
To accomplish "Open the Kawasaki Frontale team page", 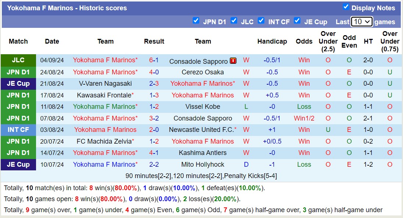I will click(x=104, y=95).
